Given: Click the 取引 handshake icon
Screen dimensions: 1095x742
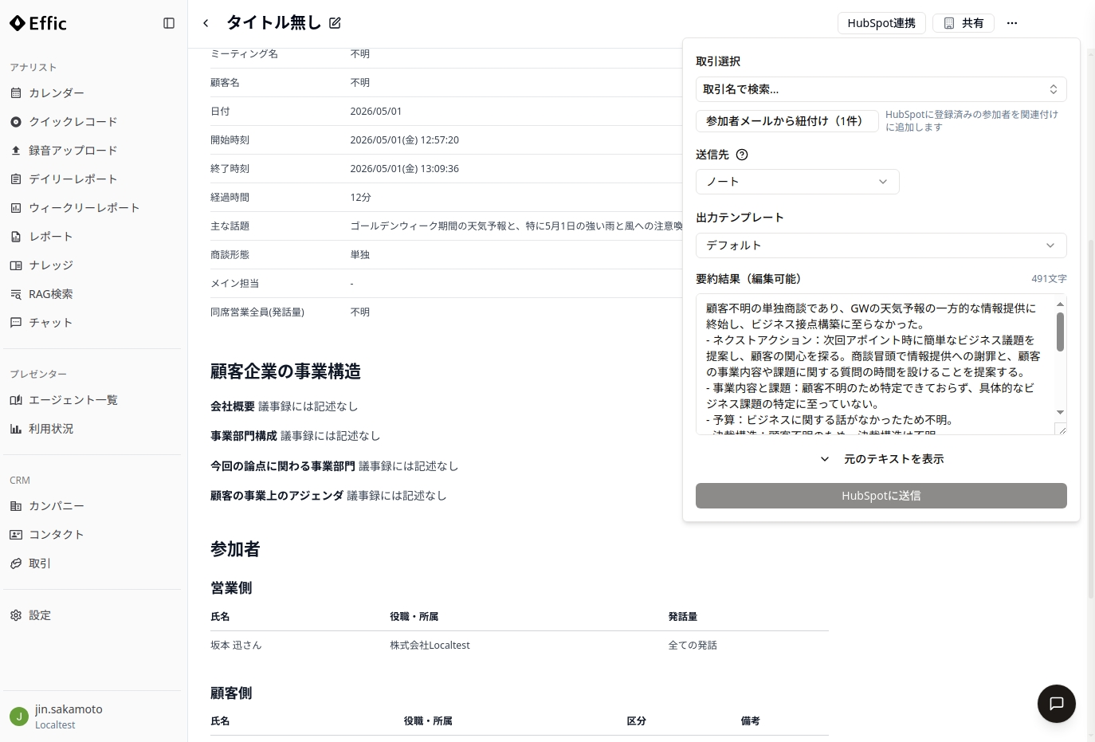Looking at the screenshot, I should tap(16, 563).
